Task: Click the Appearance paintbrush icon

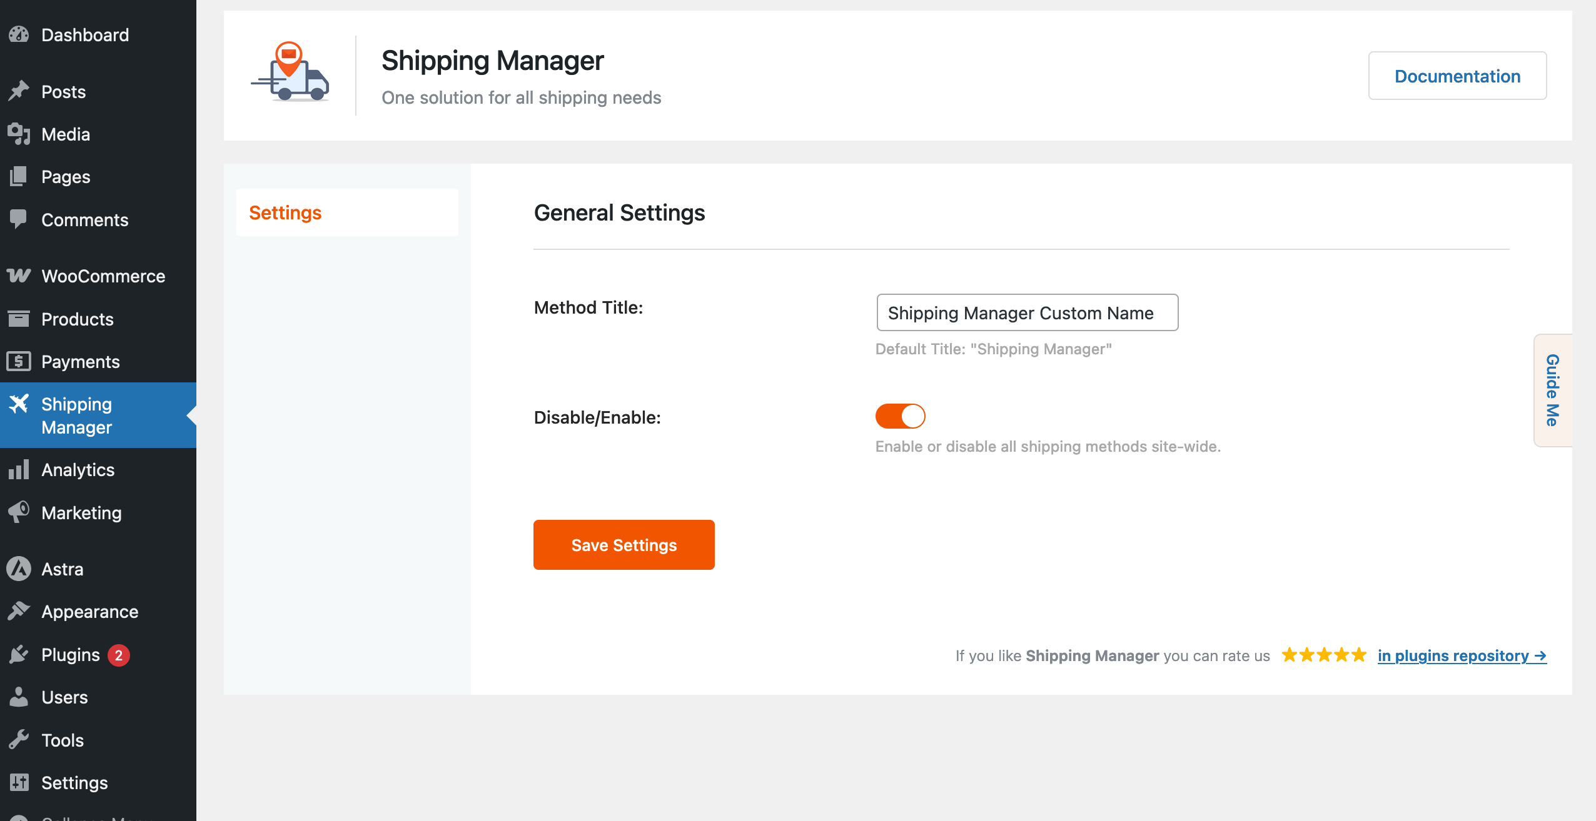Action: click(x=19, y=611)
